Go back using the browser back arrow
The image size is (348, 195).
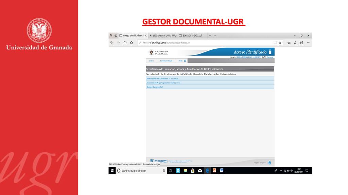click(x=112, y=43)
